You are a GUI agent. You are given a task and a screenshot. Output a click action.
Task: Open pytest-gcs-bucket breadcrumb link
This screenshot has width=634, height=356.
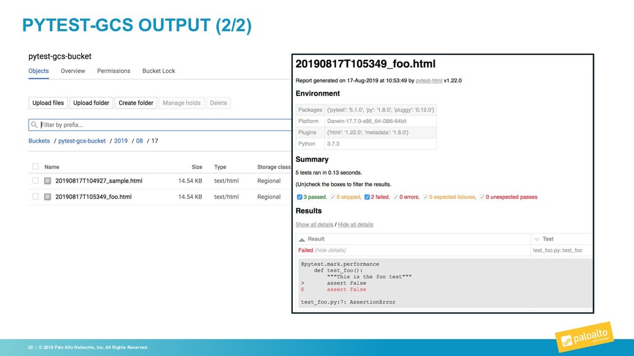click(82, 141)
